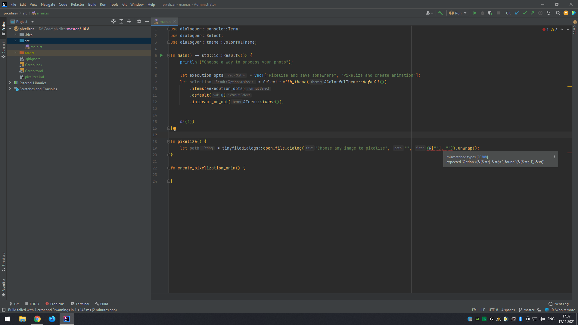This screenshot has height=325, width=578.
Task: Open the E0308 error code link
Action: pos(482,157)
